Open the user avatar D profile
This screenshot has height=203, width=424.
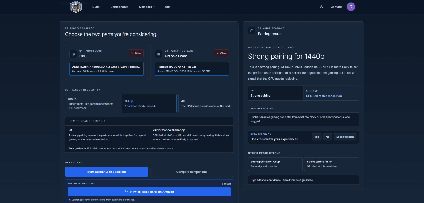tap(351, 7)
